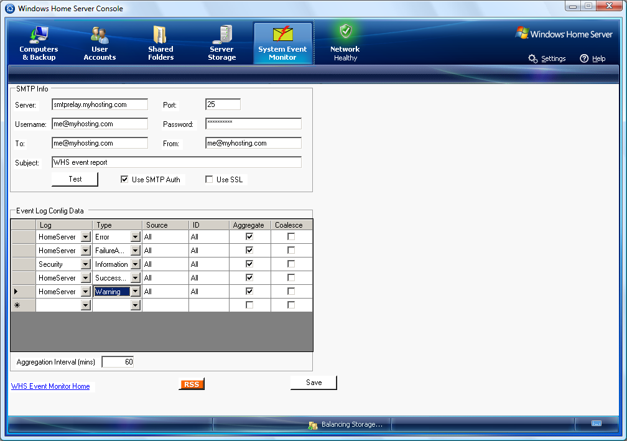
Task: Enable Coalesce for the Warning row
Action: (x=291, y=291)
